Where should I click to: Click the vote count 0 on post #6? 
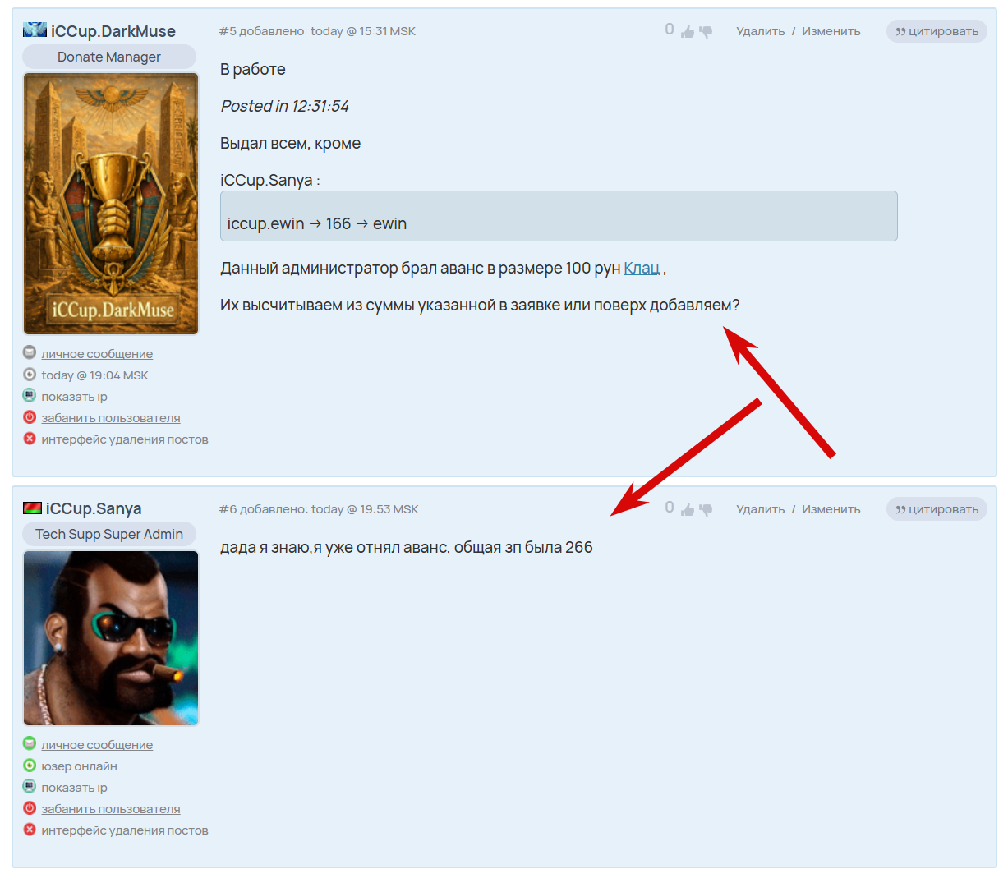[x=670, y=508]
